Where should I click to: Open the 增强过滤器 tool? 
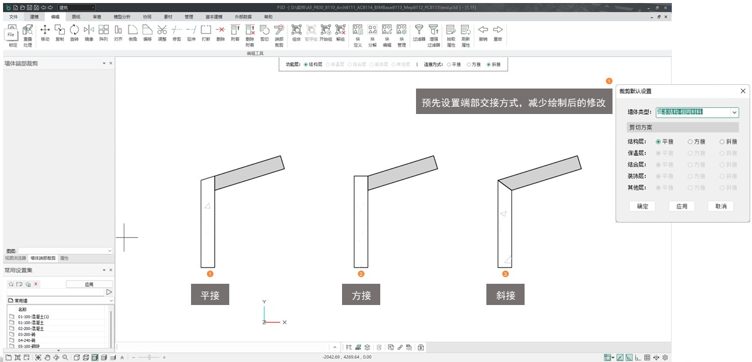tap(434, 36)
